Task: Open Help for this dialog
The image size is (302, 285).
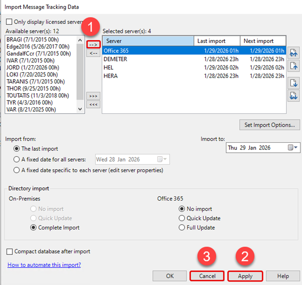Action: 283,276
